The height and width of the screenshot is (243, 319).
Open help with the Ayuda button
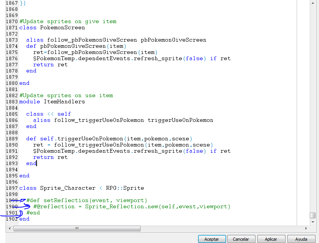[x=301, y=239]
